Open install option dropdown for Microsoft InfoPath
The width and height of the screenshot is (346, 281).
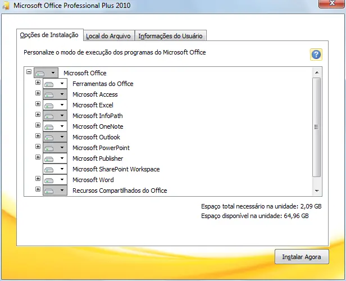(55, 116)
